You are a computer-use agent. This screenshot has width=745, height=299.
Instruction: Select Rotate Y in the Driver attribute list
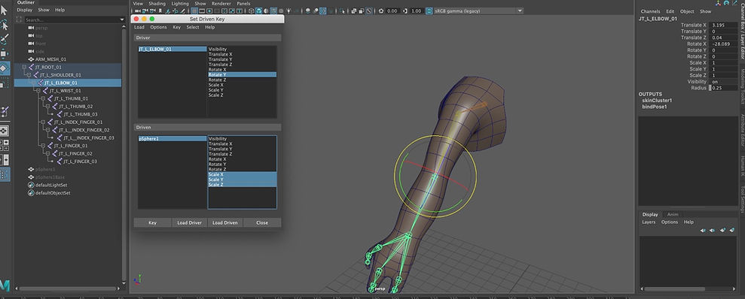(243, 74)
